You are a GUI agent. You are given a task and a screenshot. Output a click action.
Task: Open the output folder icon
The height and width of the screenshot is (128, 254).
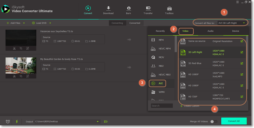[106, 121]
